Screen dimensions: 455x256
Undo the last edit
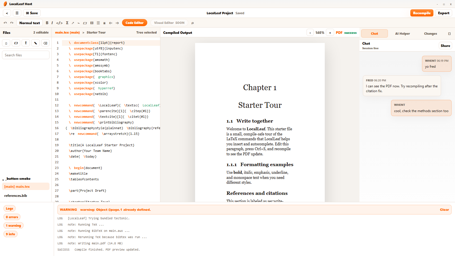[x=5, y=23]
